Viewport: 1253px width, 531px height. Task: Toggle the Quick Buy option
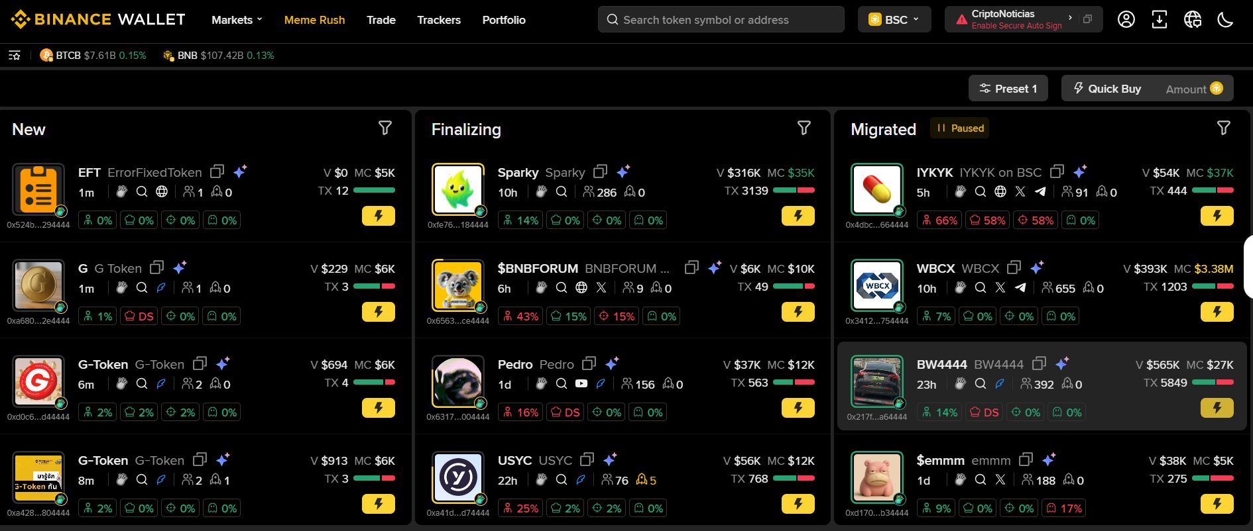point(1107,89)
